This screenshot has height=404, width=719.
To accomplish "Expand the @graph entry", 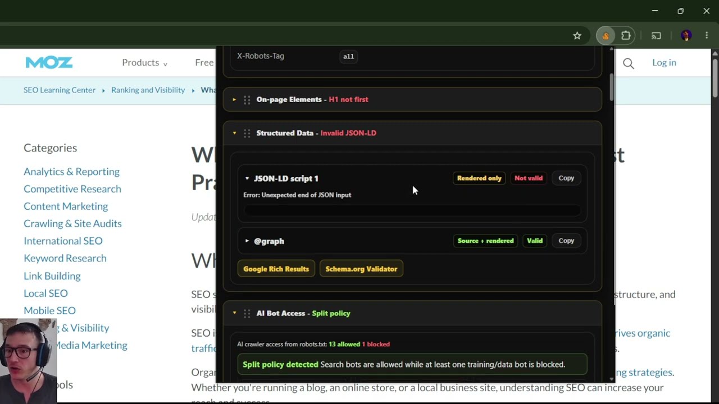I will [x=247, y=241].
